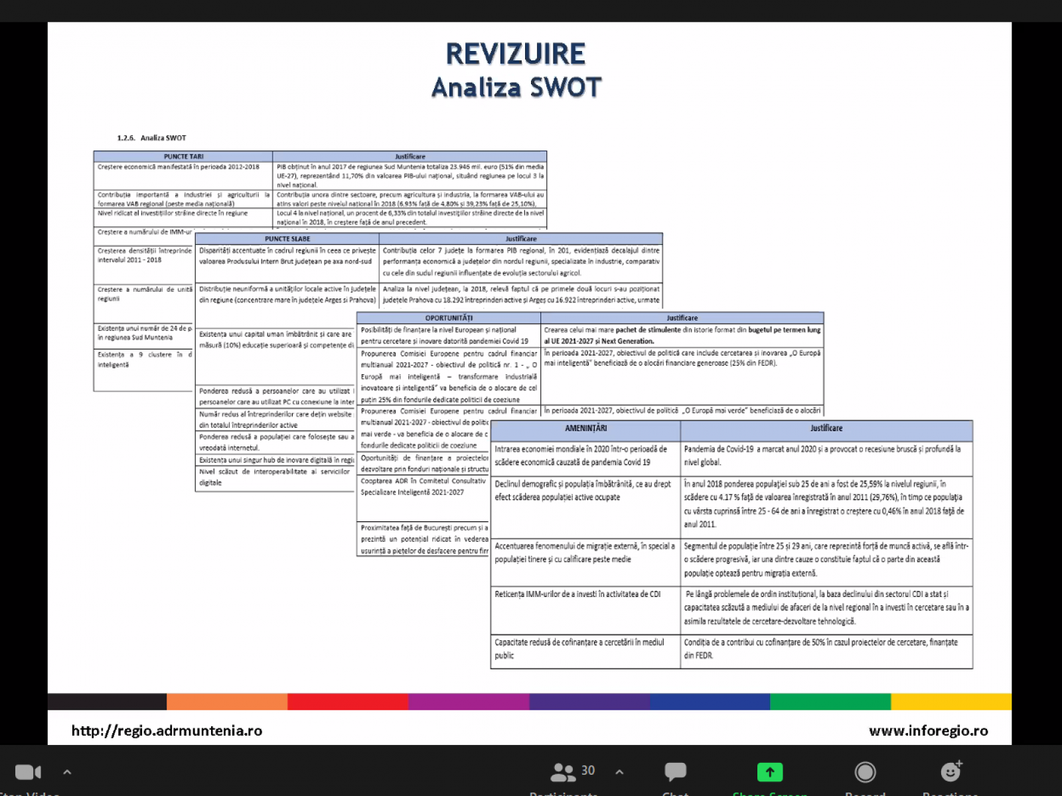Click 'Creare celui mai mare pachet de stimulente' cell
1062x796 pixels.
(x=682, y=335)
